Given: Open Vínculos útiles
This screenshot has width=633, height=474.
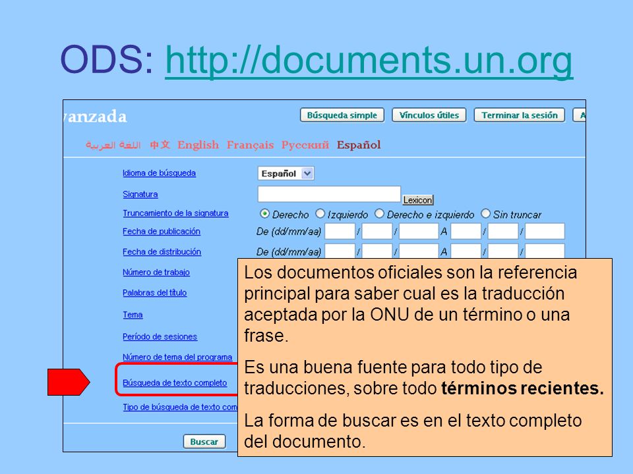Looking at the screenshot, I should tap(429, 115).
